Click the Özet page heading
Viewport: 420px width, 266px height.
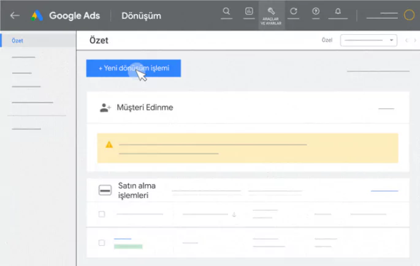pos(99,40)
